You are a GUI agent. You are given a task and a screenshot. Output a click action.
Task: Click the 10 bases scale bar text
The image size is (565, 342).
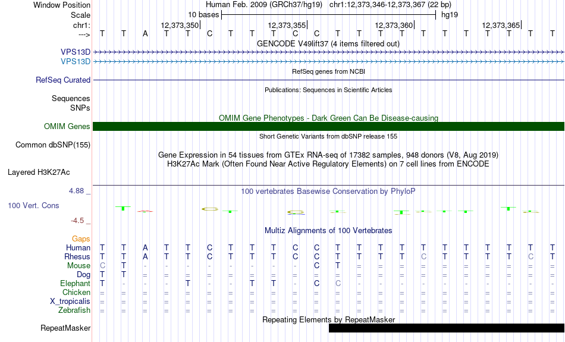(203, 15)
